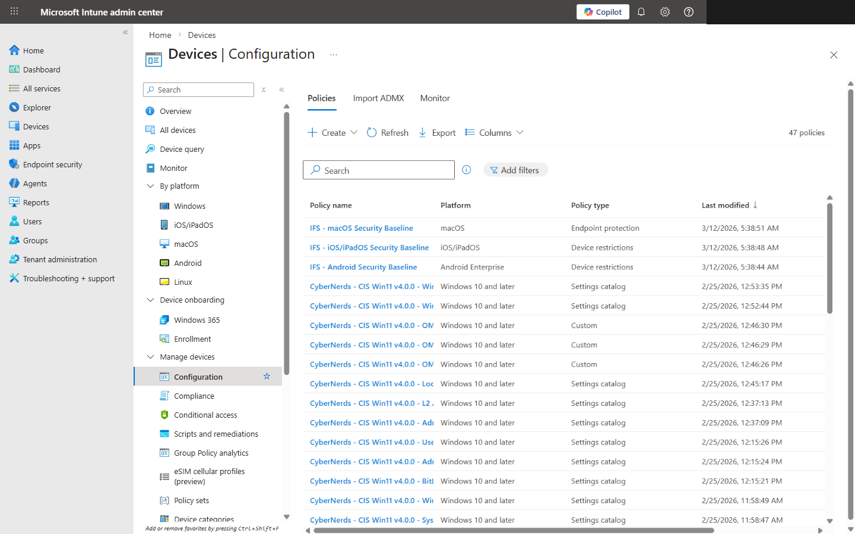Open the Android platform view
Viewport: 855px width, 534px height.
[186, 262]
